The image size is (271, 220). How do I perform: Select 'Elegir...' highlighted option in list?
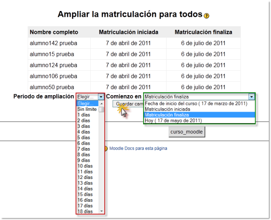pyautogui.click(x=86, y=104)
